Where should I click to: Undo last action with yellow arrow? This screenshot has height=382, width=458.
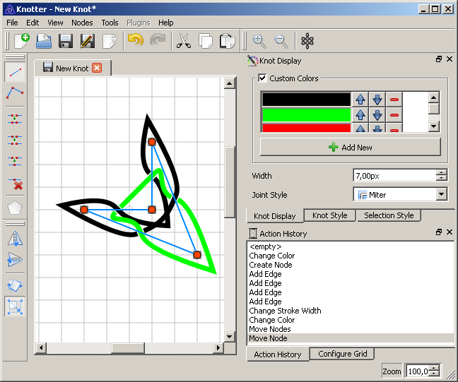[x=136, y=40]
